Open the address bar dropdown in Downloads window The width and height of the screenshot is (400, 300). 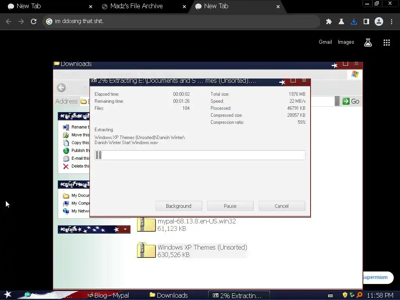click(x=337, y=101)
